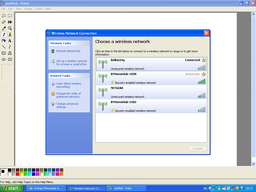This screenshot has height=192, width=256.
Task: Choose the yellow color in the palette
Action: tap(21, 174)
